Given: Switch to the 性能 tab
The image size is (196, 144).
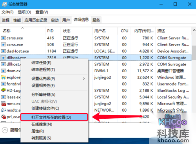Looking at the screenshot, I should [17, 20].
